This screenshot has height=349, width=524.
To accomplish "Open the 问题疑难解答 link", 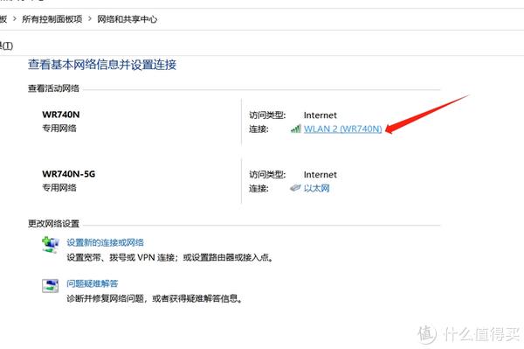I will (x=93, y=283).
